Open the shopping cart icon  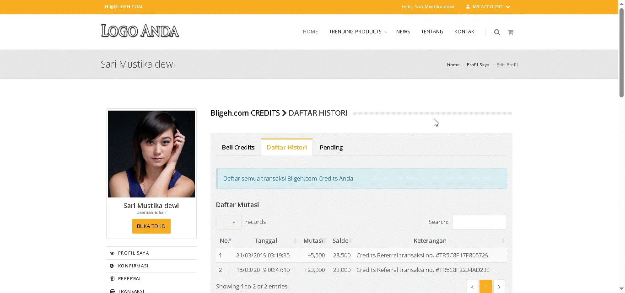tap(510, 32)
